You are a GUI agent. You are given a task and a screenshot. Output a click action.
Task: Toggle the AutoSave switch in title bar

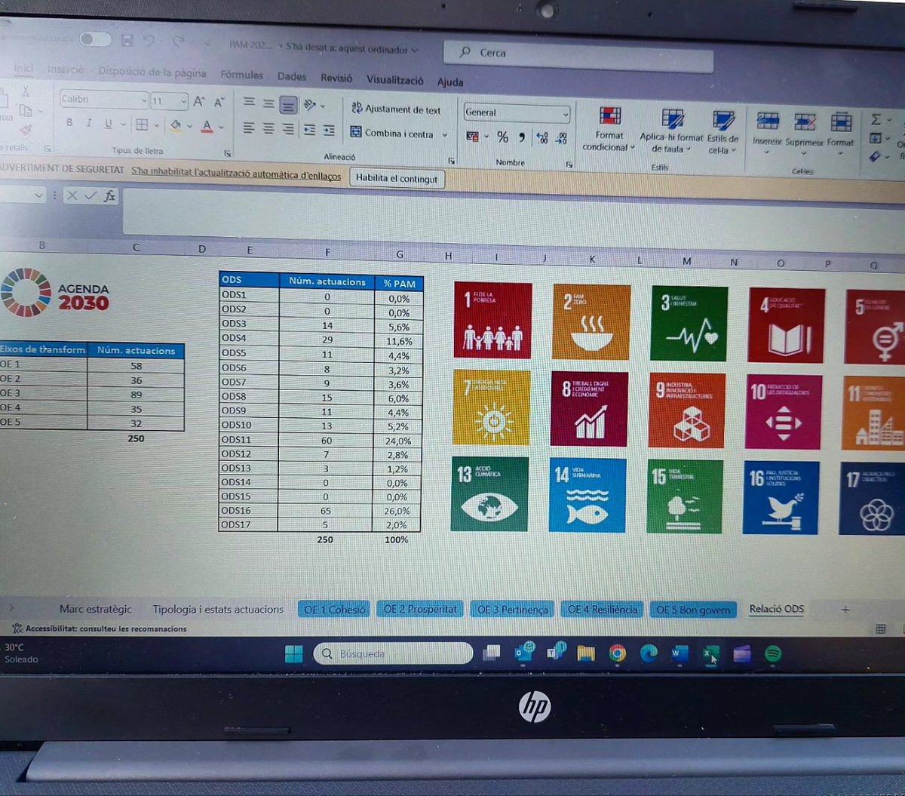[95, 39]
